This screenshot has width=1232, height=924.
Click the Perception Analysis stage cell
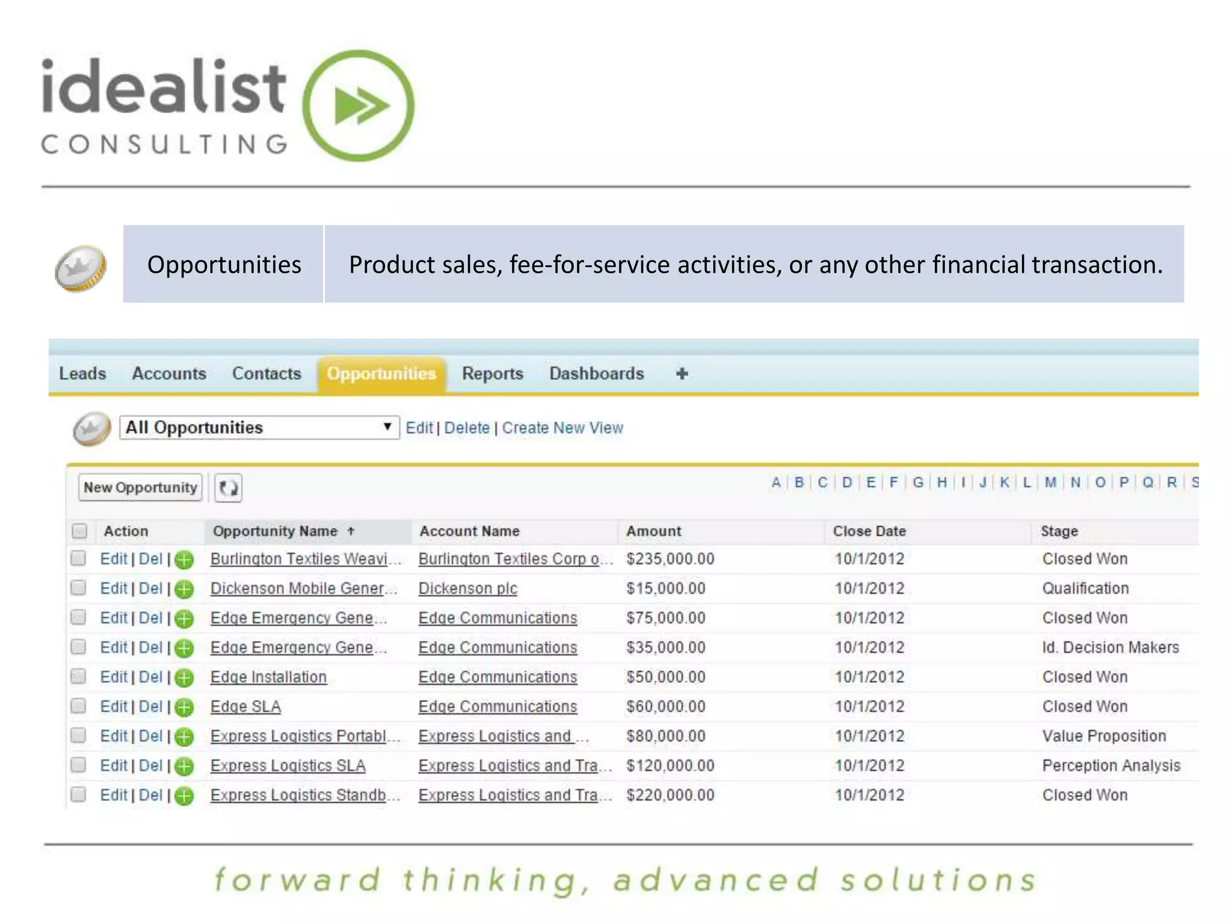point(1111,765)
